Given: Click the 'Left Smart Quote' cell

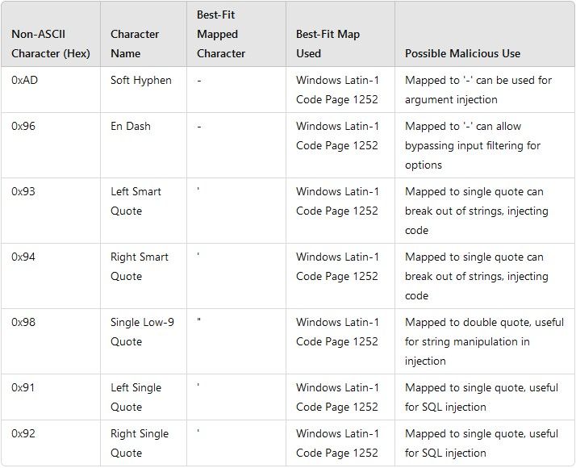Looking at the screenshot, I should point(136,201).
